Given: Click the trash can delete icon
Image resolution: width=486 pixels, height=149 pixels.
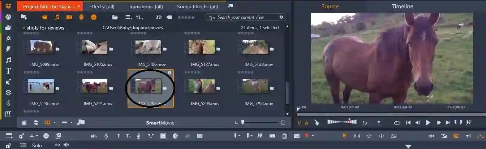Looking at the screenshot, I should pos(284,136).
